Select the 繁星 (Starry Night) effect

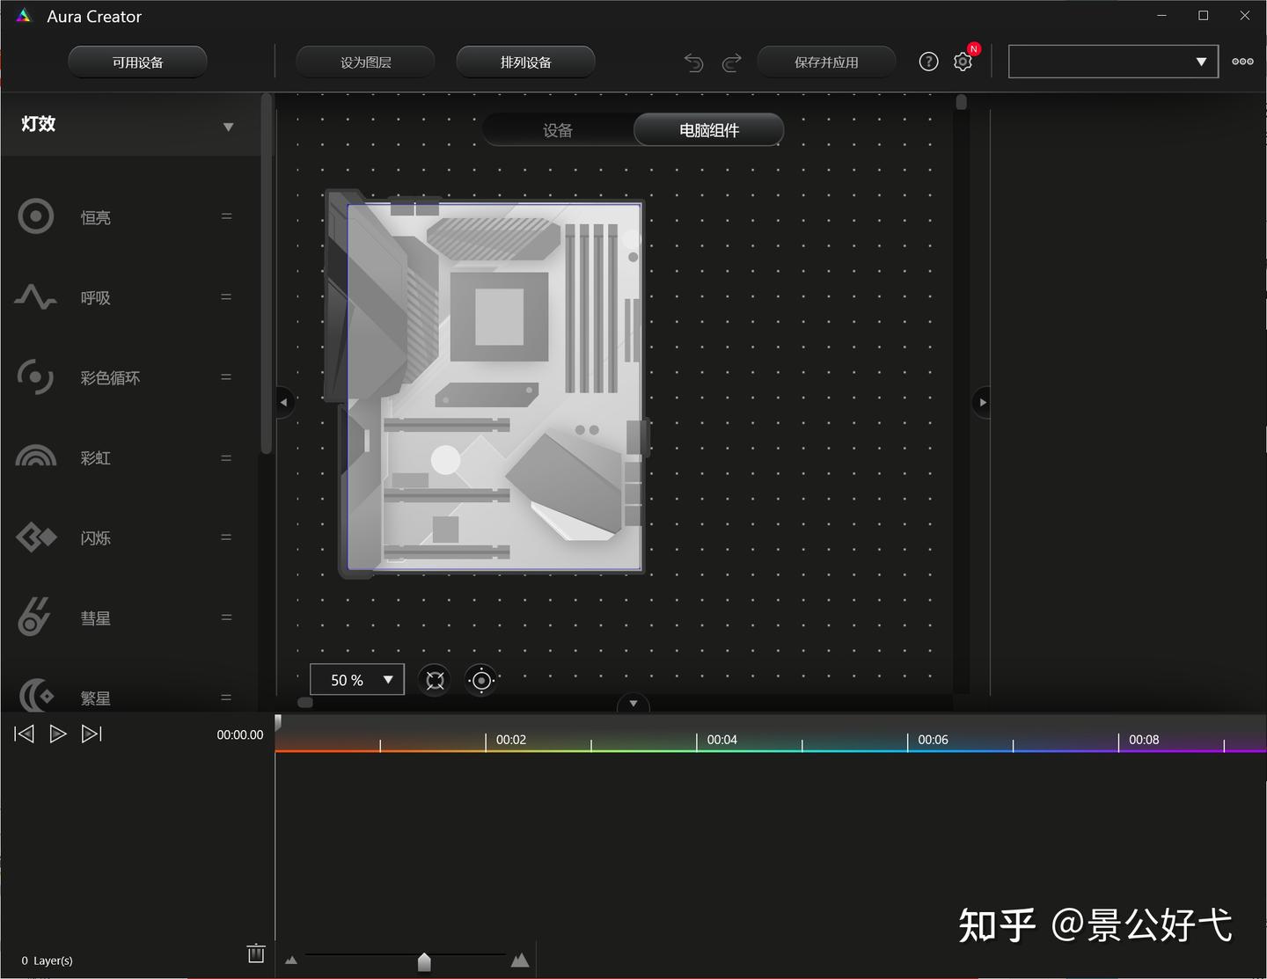[95, 698]
